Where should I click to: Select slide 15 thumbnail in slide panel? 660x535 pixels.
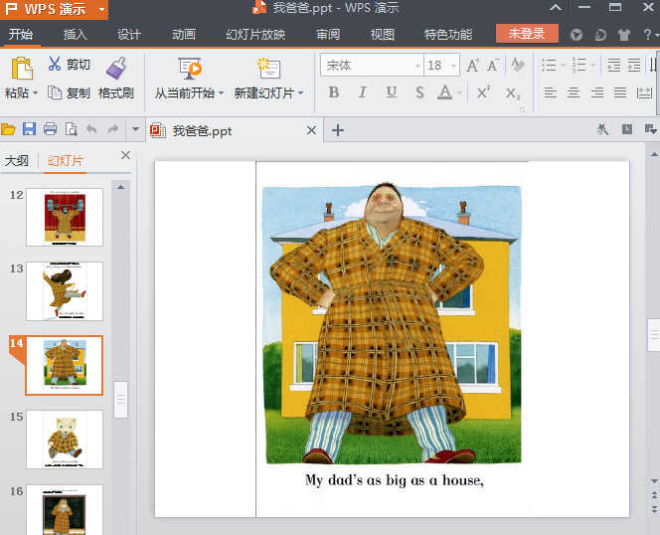(65, 439)
